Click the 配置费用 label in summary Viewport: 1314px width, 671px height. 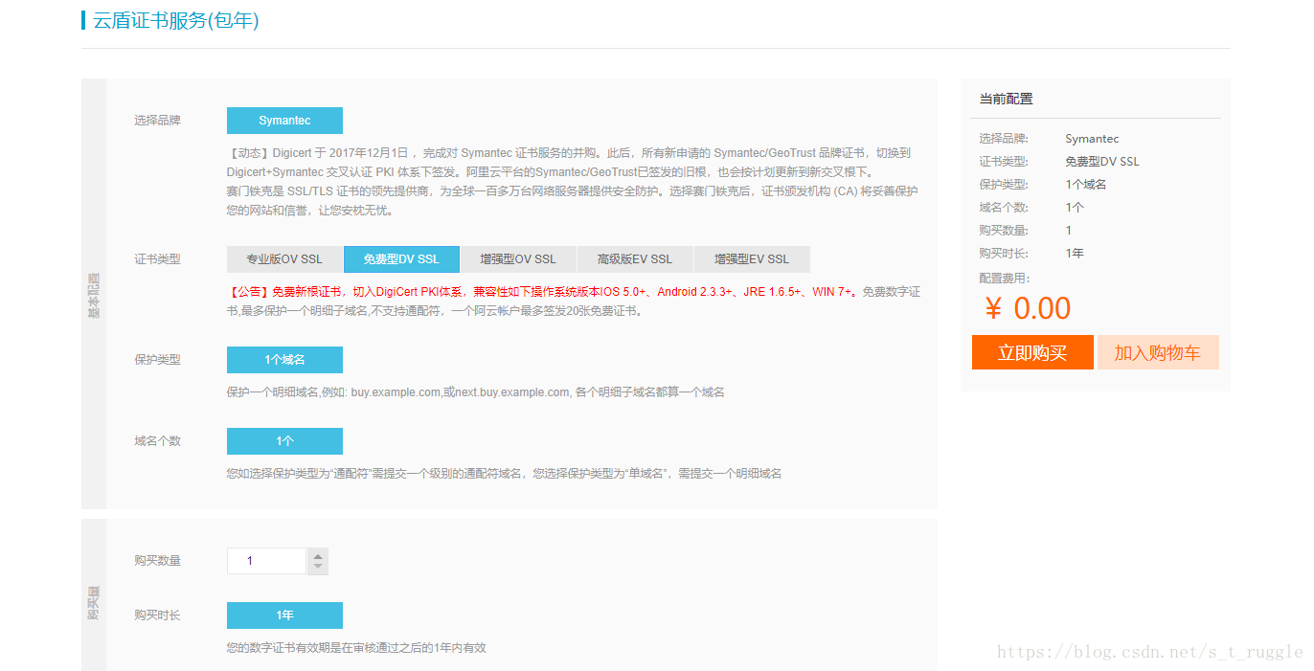pyautogui.click(x=1005, y=279)
